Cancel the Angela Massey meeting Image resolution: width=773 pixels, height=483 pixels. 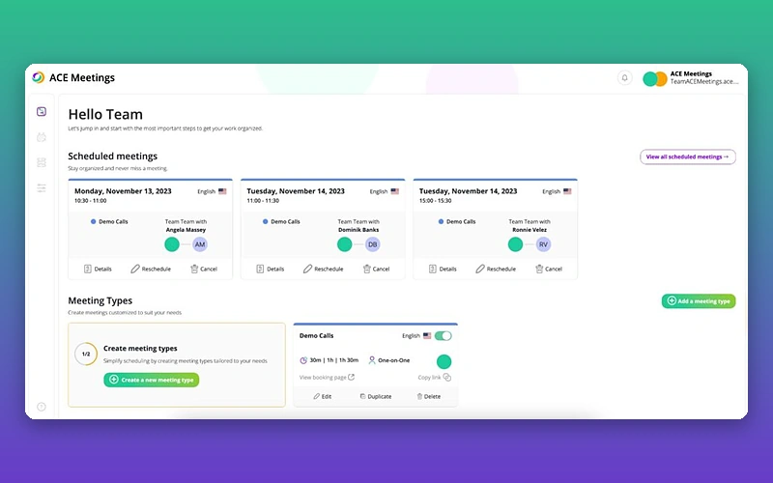204,270
